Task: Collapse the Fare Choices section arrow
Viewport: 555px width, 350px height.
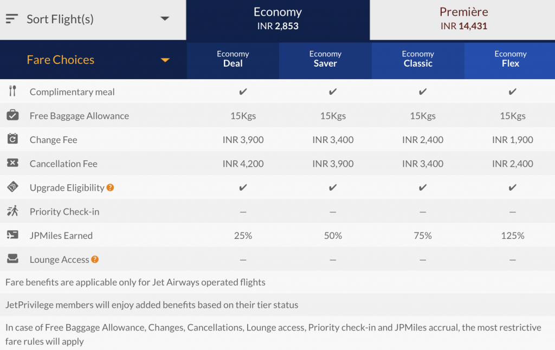Action: (165, 60)
